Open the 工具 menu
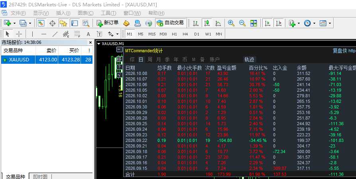The image size is (356, 179). (x=108, y=13)
